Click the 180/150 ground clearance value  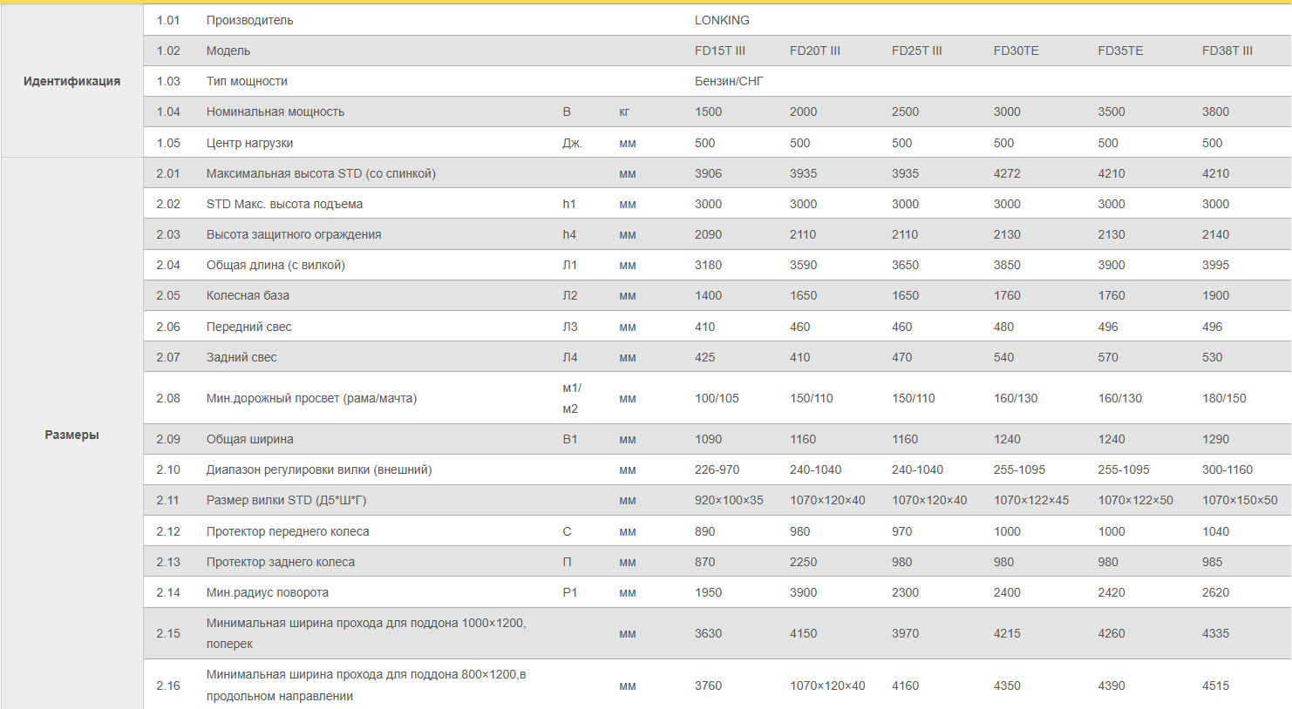[1224, 398]
